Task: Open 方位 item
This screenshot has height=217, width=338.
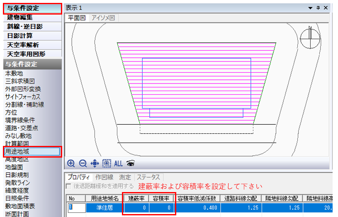Action: click(11, 112)
